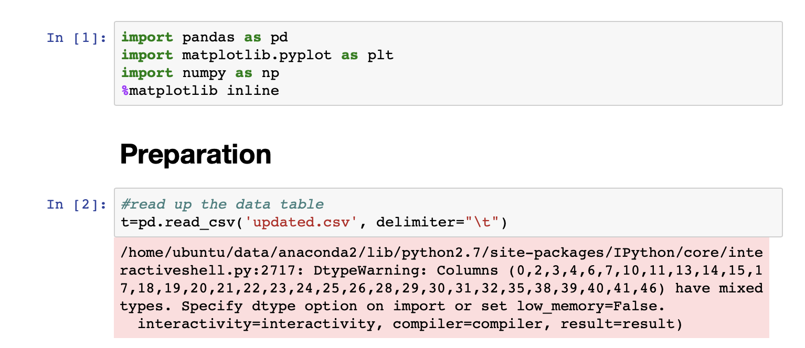Select the Preparation heading cell
The image size is (805, 348).
click(x=195, y=154)
